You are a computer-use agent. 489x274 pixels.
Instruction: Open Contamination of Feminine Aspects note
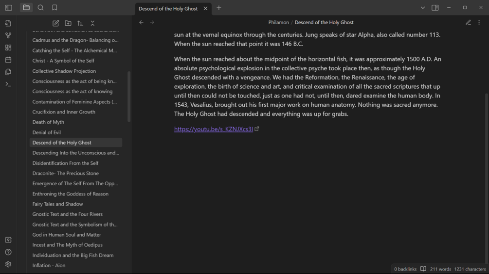tap(76, 101)
